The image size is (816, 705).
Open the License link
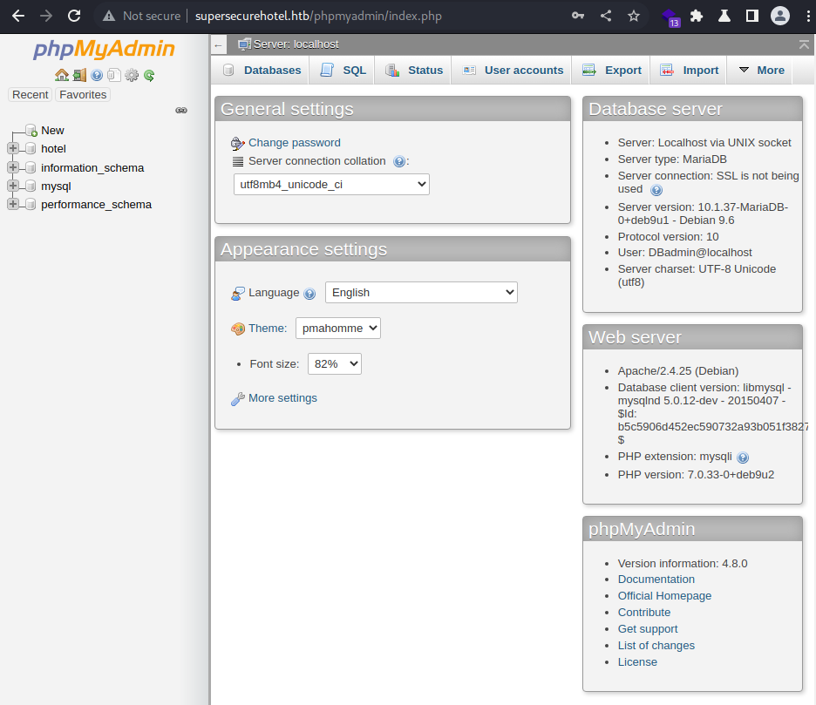637,661
